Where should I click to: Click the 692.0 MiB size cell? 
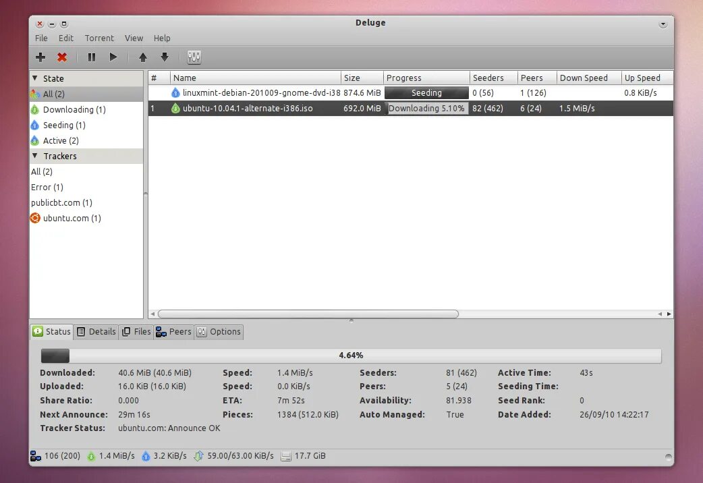pyautogui.click(x=362, y=108)
